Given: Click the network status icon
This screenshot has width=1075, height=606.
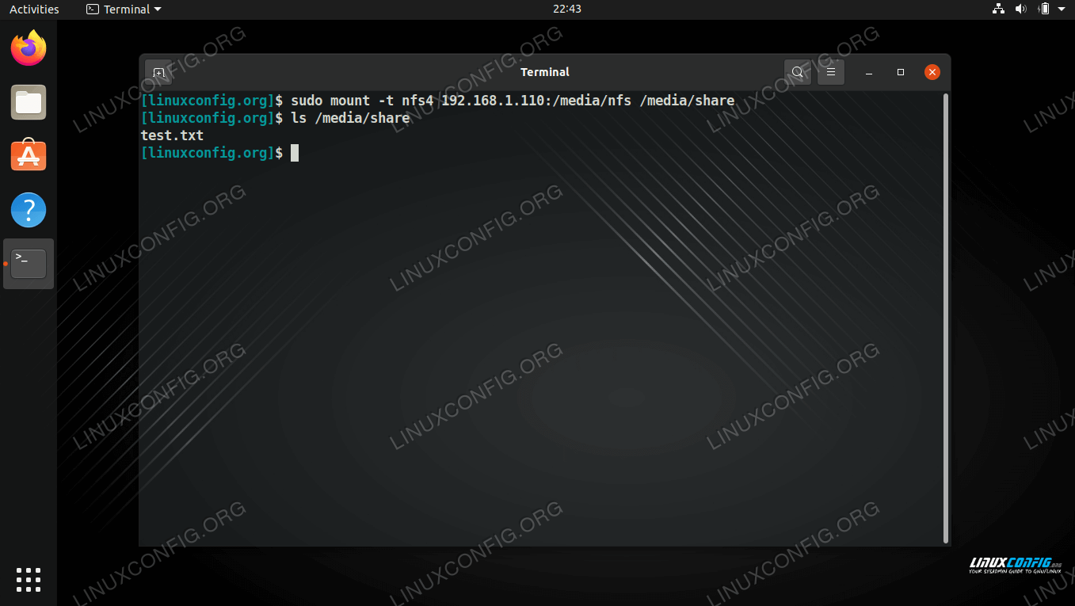Looking at the screenshot, I should (998, 10).
